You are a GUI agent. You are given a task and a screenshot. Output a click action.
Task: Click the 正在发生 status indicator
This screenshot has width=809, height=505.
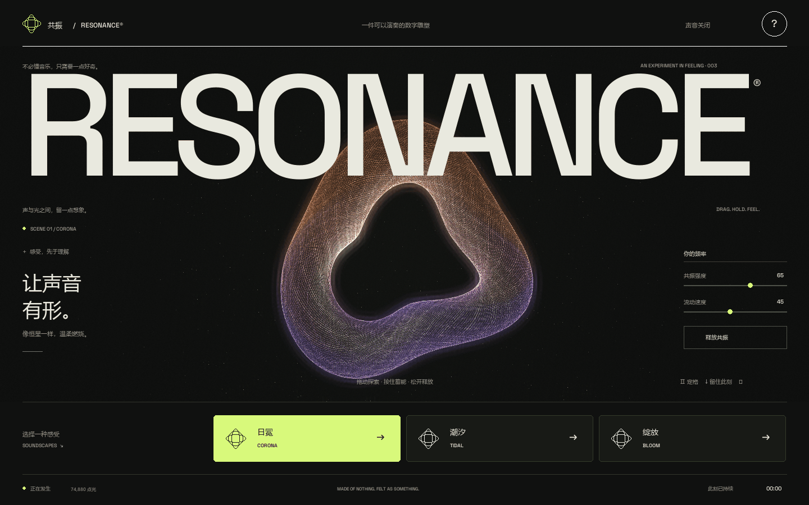point(37,489)
